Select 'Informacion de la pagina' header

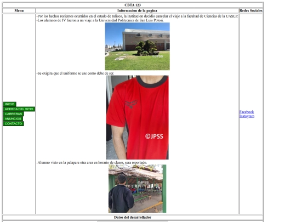[137, 10]
